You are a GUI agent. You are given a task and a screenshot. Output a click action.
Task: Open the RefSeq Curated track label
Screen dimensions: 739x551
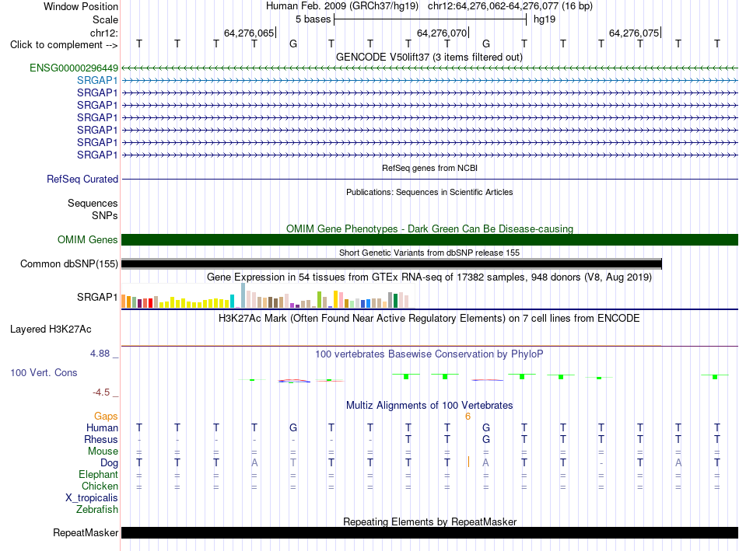[82, 180]
